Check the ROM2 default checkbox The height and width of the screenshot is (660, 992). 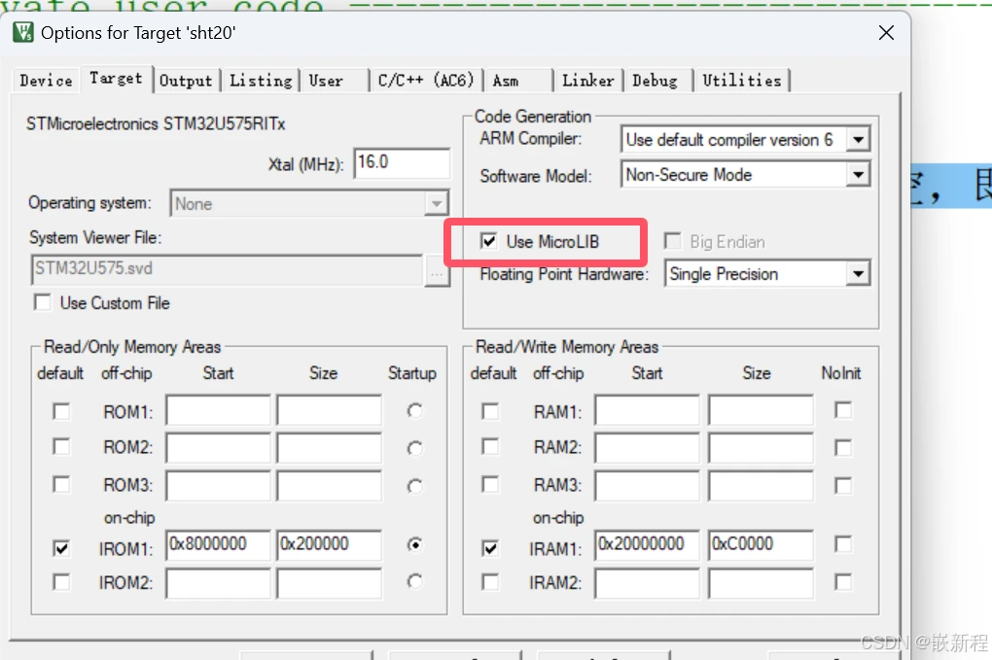point(61,447)
